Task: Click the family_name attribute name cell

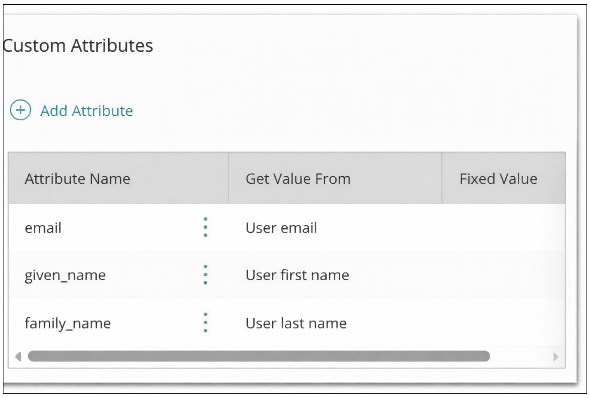Action: [x=118, y=323]
